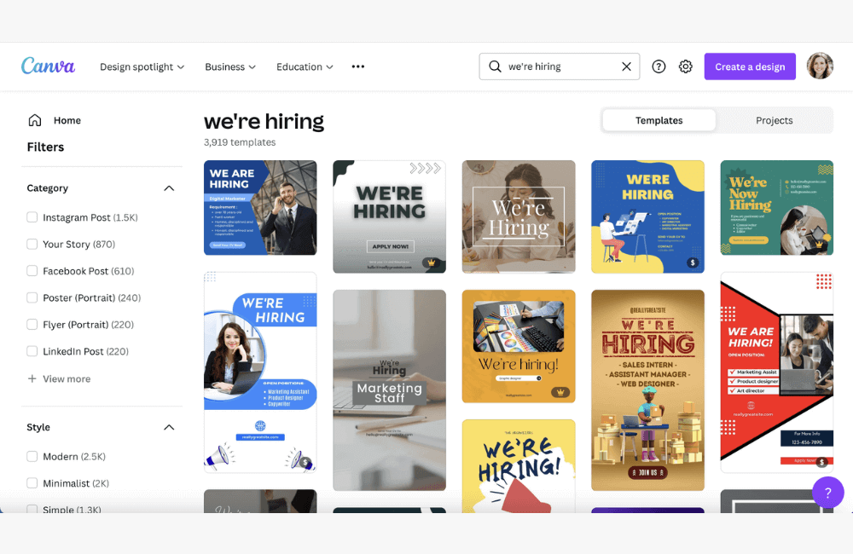Click the Create a design button
This screenshot has height=554, width=853.
click(x=750, y=66)
